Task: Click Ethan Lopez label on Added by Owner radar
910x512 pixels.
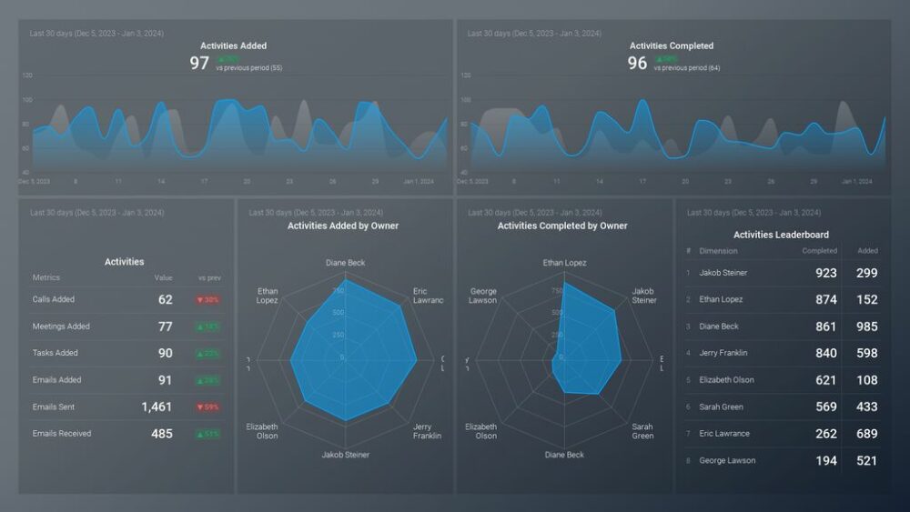Action: point(268,296)
